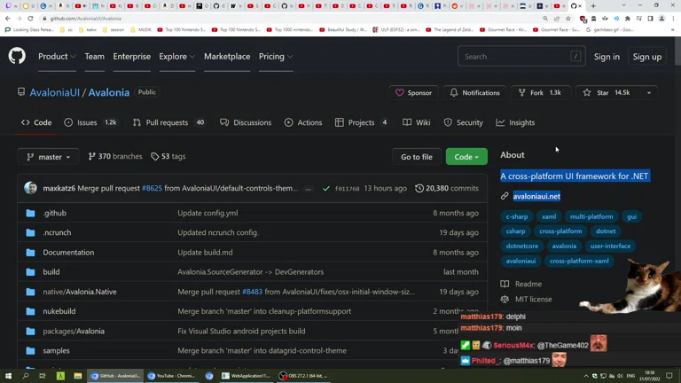Expand the commit message ellipsis

point(309,189)
